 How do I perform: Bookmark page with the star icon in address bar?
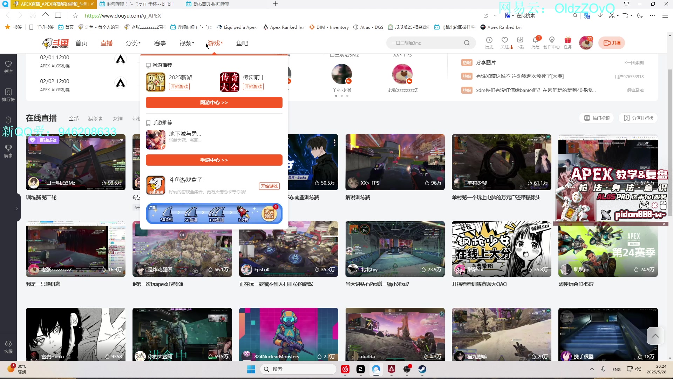coord(75,15)
